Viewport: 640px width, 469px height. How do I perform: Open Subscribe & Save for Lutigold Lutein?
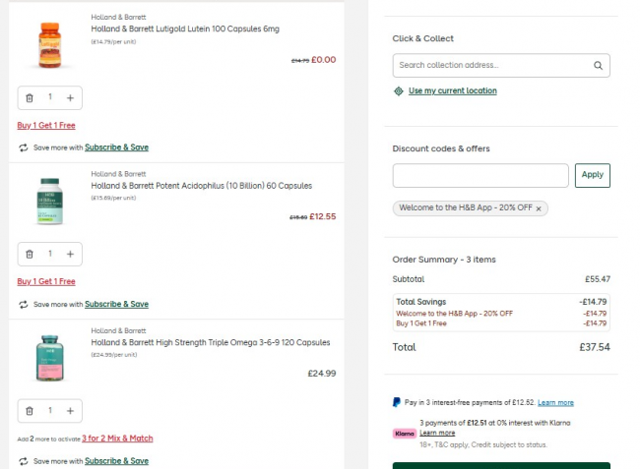point(116,147)
